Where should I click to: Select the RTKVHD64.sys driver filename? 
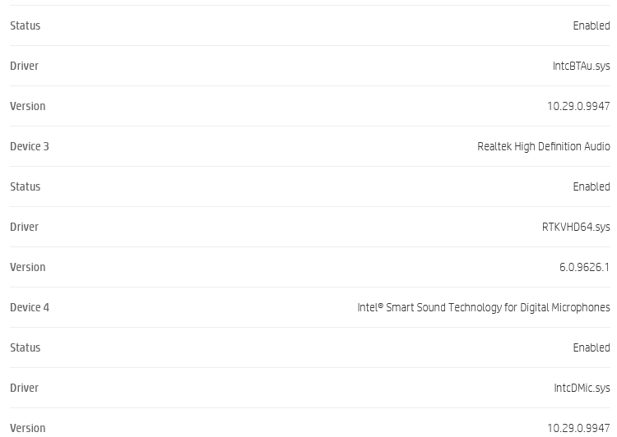pyautogui.click(x=576, y=227)
